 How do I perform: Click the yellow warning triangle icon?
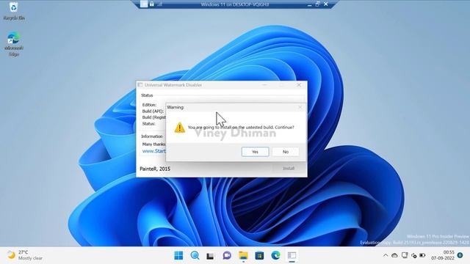179,127
